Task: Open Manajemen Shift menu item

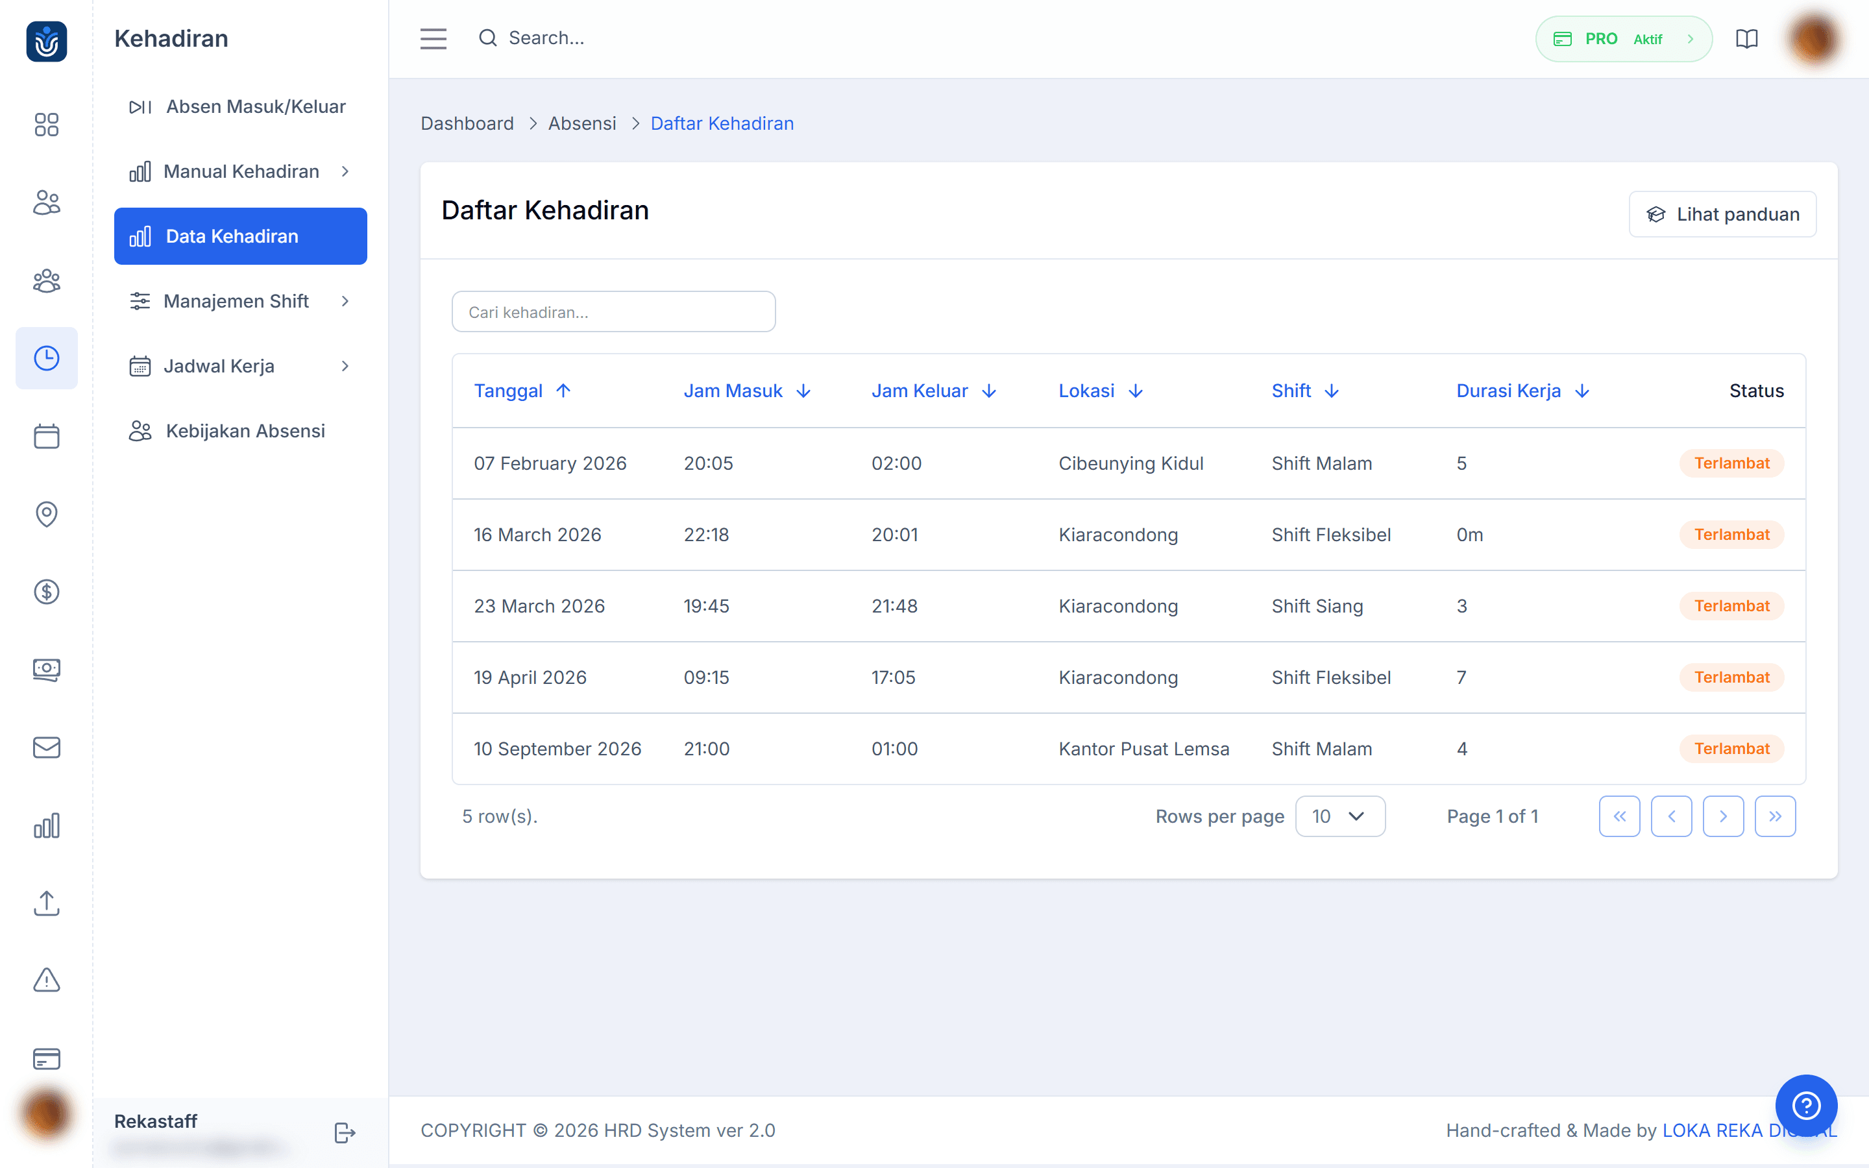Action: click(x=240, y=301)
